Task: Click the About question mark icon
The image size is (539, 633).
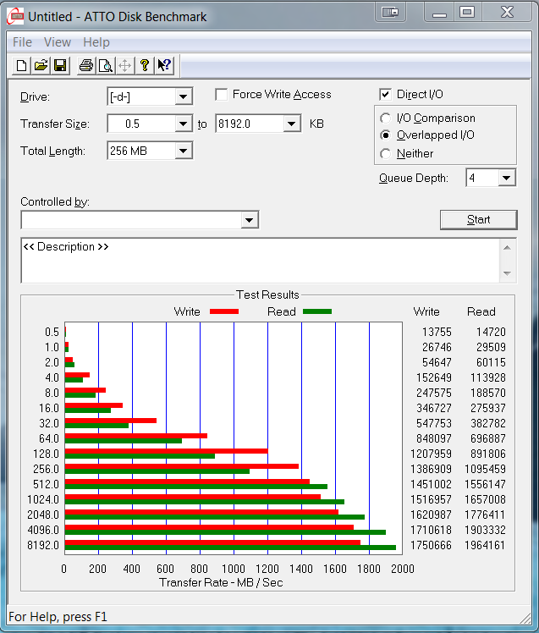Action: [x=145, y=65]
